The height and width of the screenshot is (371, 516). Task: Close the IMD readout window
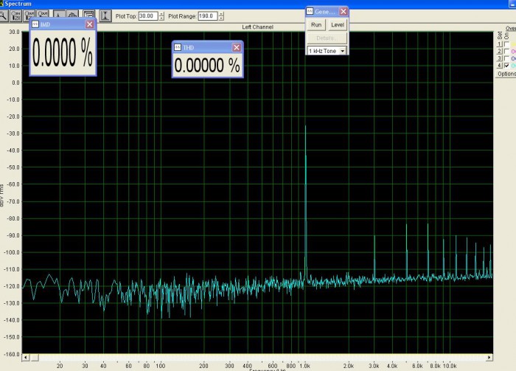89,24
